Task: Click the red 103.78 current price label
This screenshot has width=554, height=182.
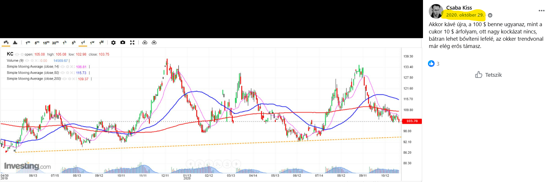Action: (x=412, y=121)
